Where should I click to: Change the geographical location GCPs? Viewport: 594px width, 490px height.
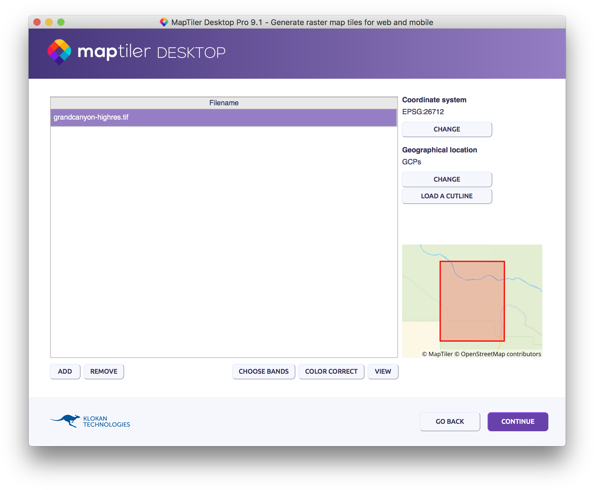[447, 180]
